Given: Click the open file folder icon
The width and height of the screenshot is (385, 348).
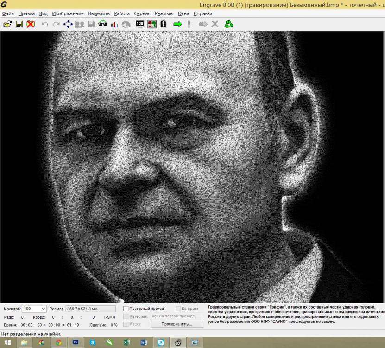Looking at the screenshot, I should [x=7, y=24].
